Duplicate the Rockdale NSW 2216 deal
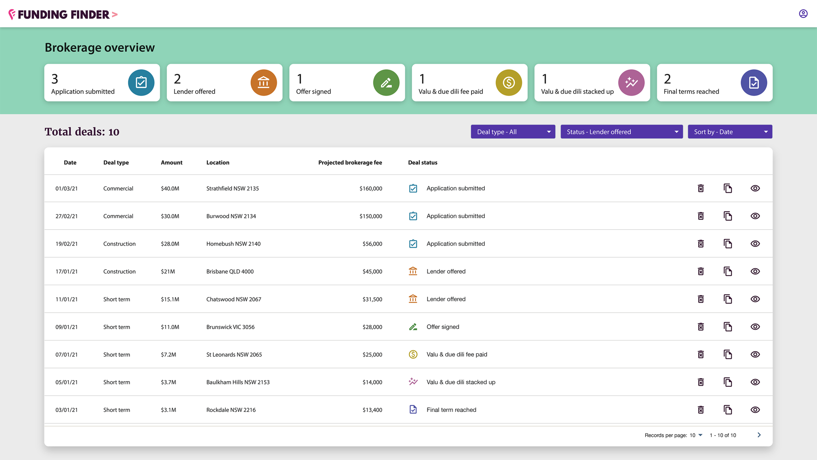The height and width of the screenshot is (460, 817). [x=728, y=410]
